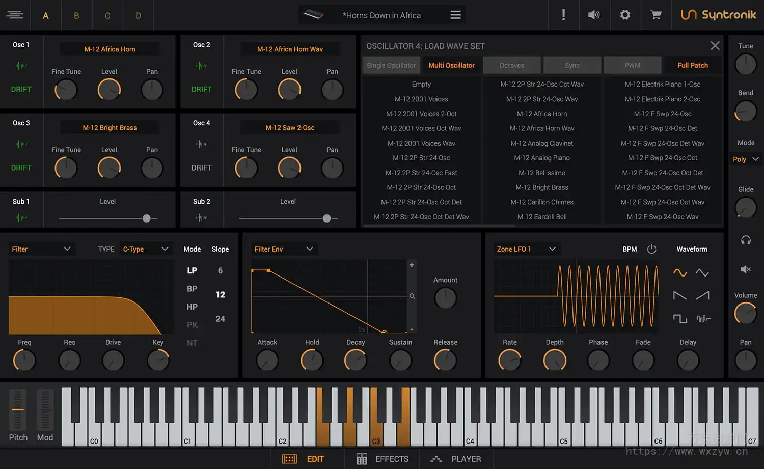
Task: Click the hamburger menu icon top left
Action: pyautogui.click(x=15, y=15)
